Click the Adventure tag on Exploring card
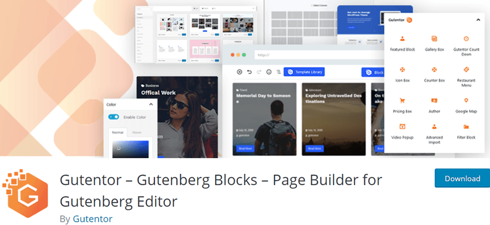490x225 pixels. tap(313, 90)
